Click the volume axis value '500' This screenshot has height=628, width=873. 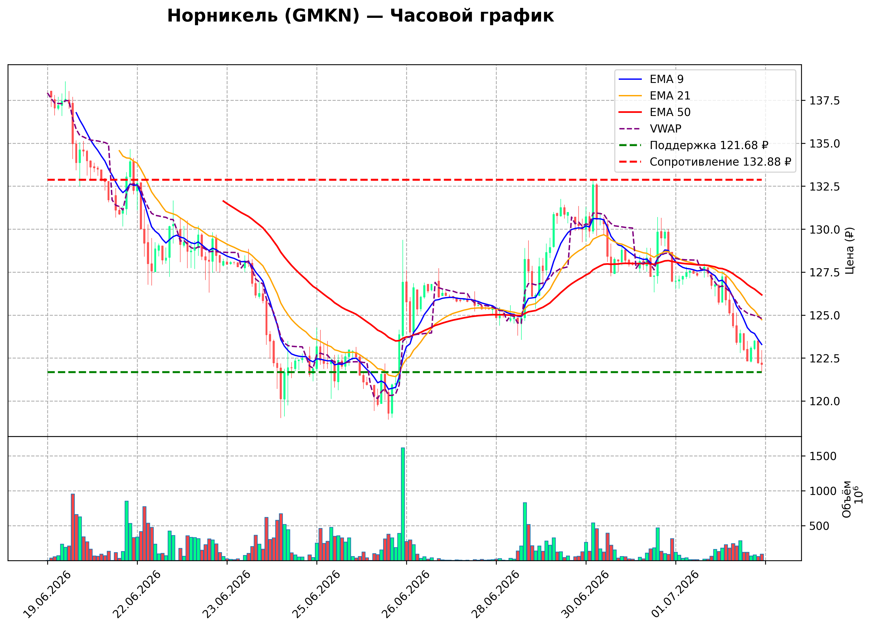click(x=819, y=526)
